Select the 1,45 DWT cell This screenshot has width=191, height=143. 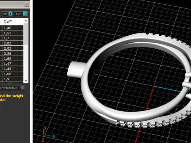coord(11,69)
